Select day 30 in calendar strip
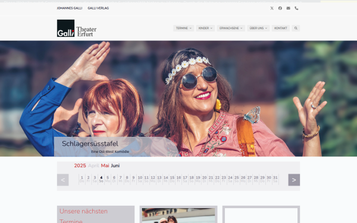This screenshot has width=357, height=223. (x=269, y=179)
